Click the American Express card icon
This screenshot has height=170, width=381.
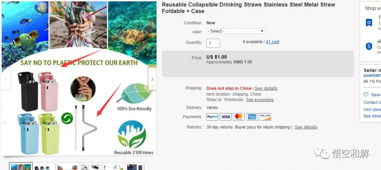tap(252, 117)
